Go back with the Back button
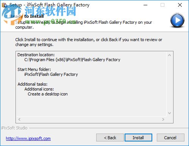Screen dimensions: 189x146 [110, 138]
